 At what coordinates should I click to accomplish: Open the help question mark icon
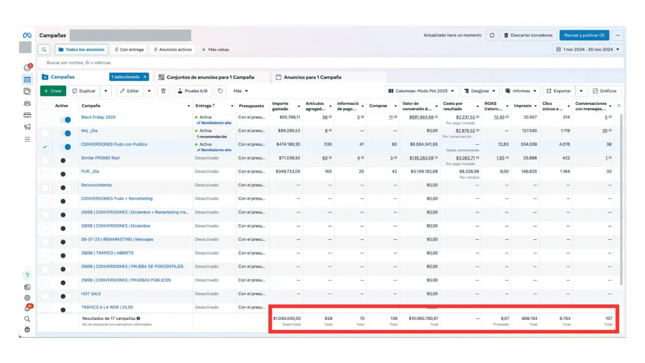click(27, 275)
